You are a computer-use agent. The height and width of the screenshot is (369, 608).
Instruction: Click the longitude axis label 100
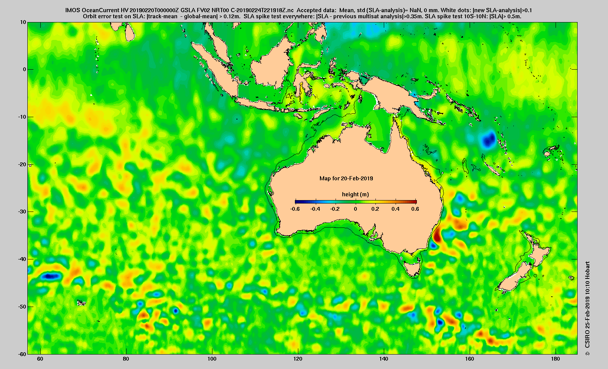point(212,359)
